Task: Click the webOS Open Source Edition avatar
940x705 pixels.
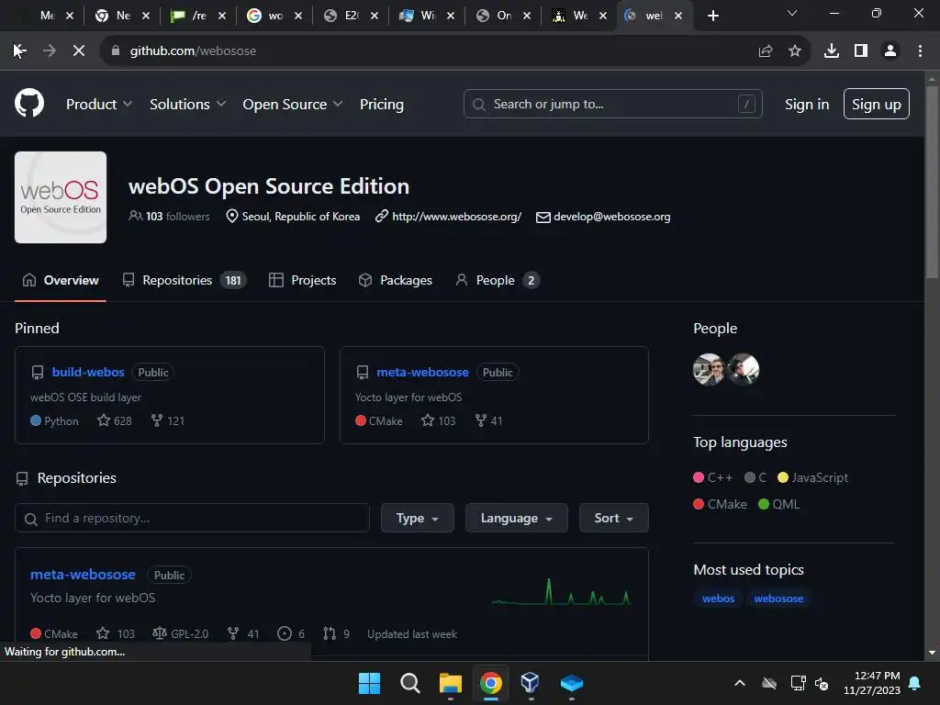Action: click(x=61, y=197)
